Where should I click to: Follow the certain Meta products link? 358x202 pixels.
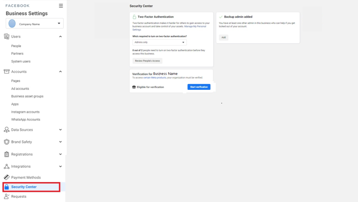pyautogui.click(x=155, y=78)
